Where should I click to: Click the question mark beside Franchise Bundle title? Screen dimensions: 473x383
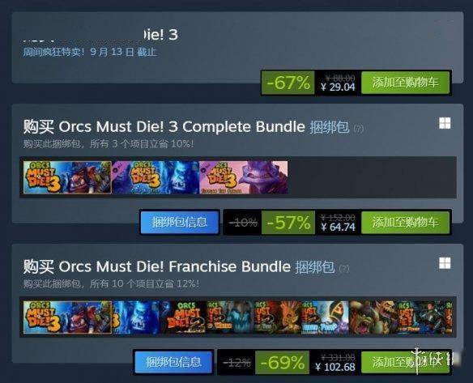pyautogui.click(x=344, y=269)
